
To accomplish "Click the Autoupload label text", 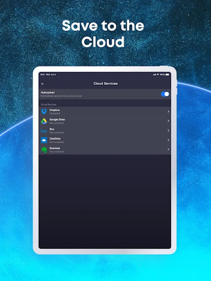I will [x=48, y=92].
